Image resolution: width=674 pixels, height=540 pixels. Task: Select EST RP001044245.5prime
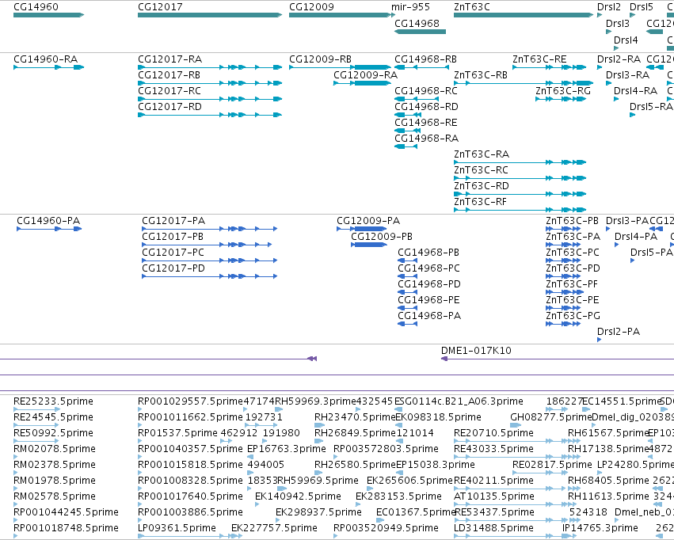click(66, 512)
